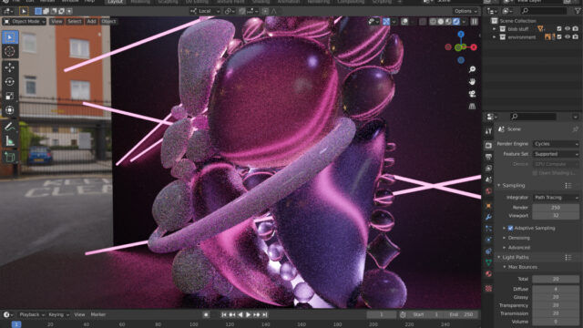Screen dimensions: 583x328
Task: Open the Modifiers properties tab
Action: point(488,217)
